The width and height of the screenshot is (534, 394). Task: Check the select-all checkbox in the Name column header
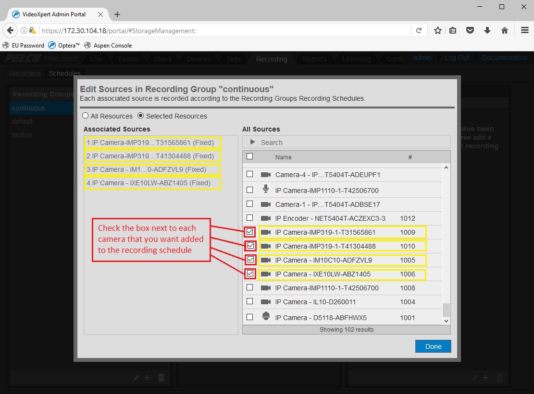tap(249, 157)
